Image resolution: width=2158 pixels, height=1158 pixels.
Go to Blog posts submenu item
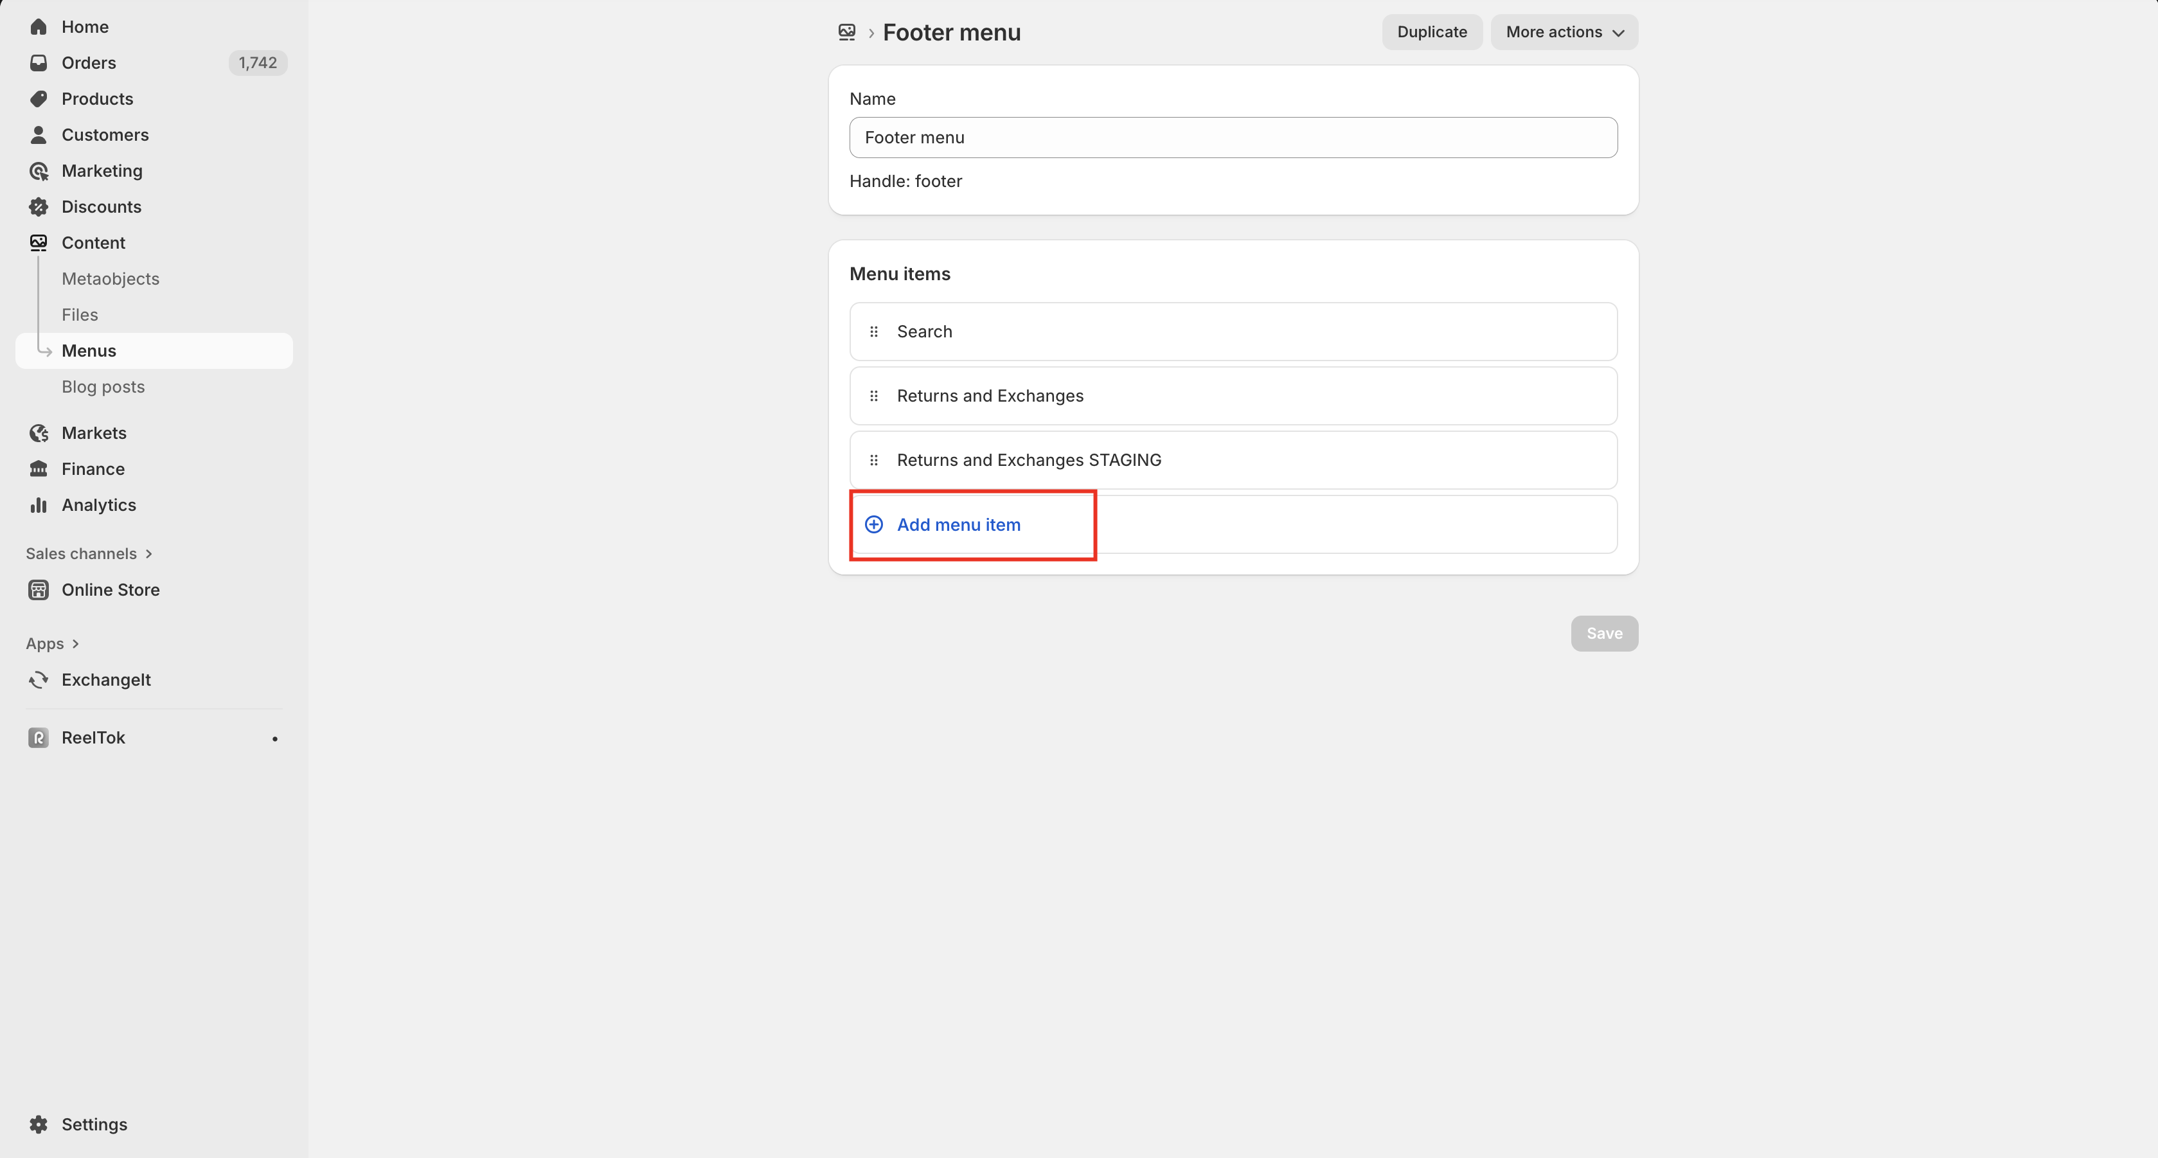[x=103, y=387]
